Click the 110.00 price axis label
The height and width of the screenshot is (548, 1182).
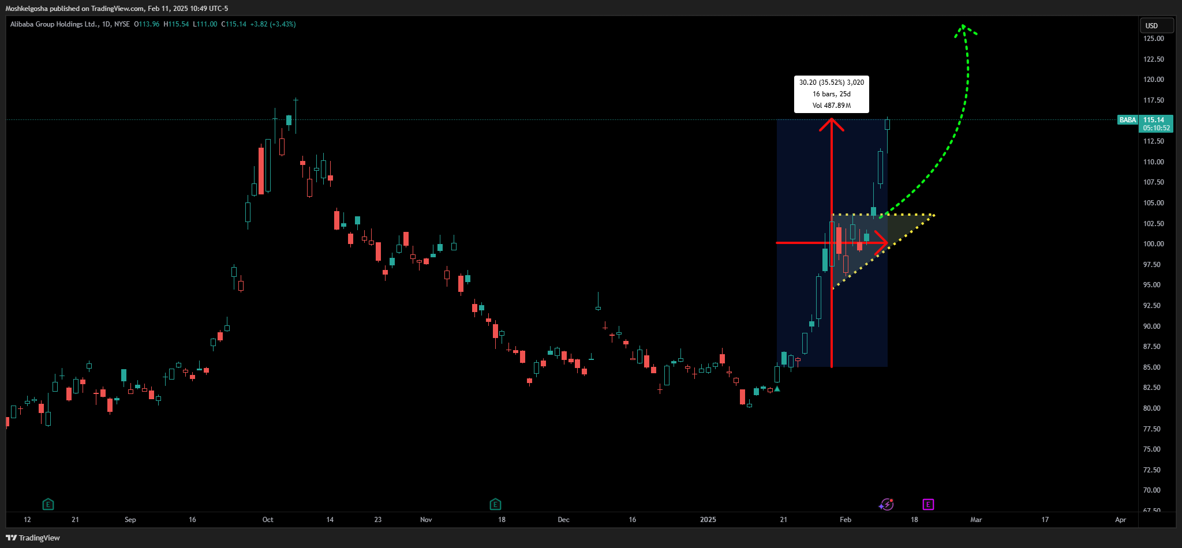pos(1154,162)
